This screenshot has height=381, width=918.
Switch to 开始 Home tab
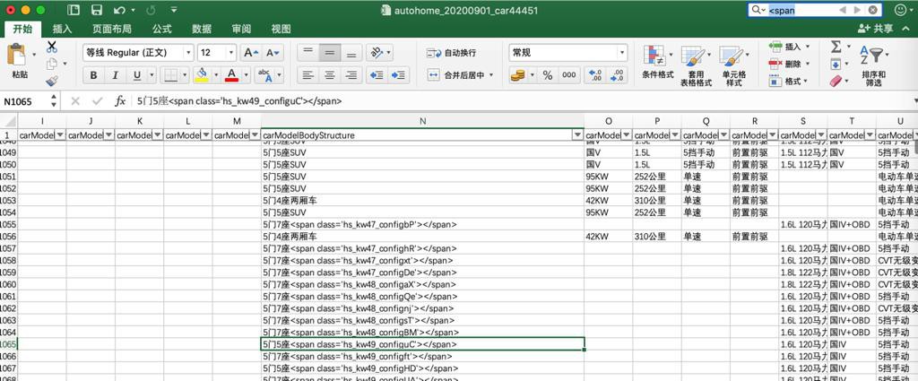tap(22, 29)
